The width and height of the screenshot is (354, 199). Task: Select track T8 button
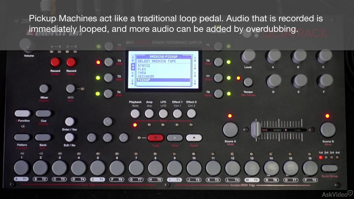218,94
